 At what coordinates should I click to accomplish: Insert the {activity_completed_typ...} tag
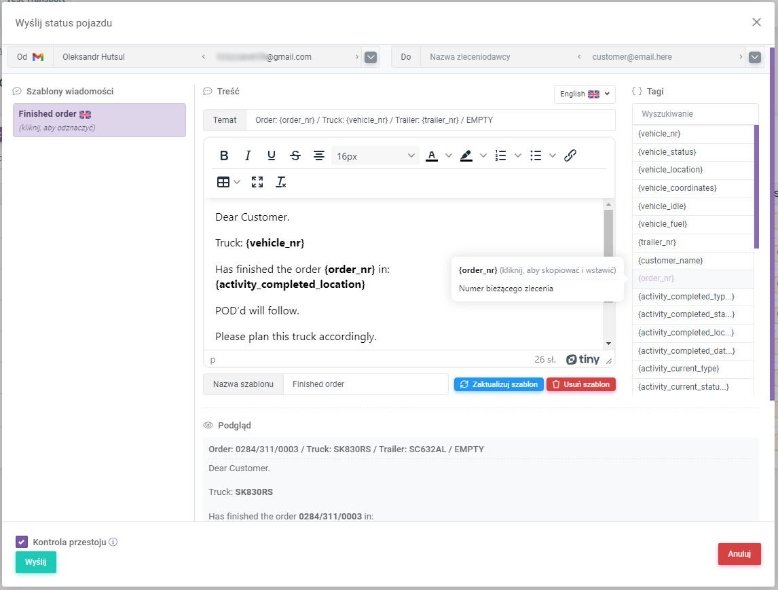pyautogui.click(x=692, y=297)
